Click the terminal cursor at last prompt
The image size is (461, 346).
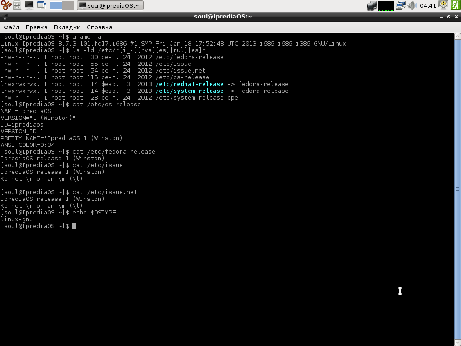74,226
